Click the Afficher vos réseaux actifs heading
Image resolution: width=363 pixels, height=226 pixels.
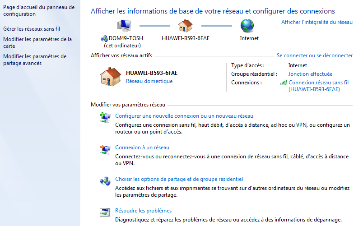[121, 55]
